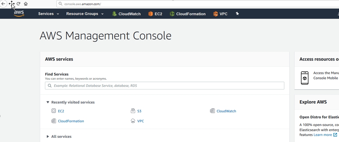The height and width of the screenshot is (142, 339).
Task: Click the mobile phone icon in Access resources
Action: click(305, 78)
